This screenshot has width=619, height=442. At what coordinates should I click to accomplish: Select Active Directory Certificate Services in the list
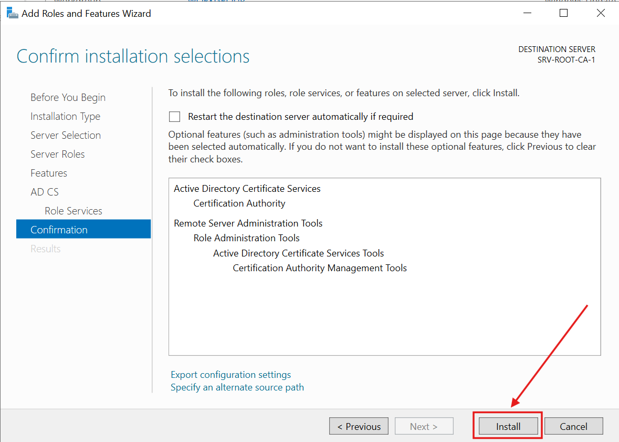247,188
